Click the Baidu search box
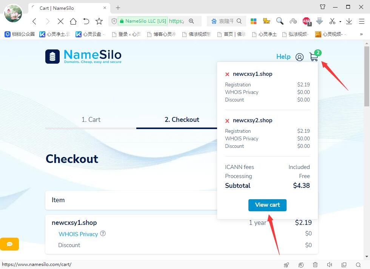This screenshot has width=370, height=269. point(226,21)
